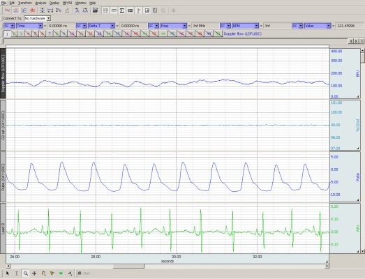Click the right arrow button above the graph
The image size is (365, 279).
pyautogui.click(x=356, y=41)
